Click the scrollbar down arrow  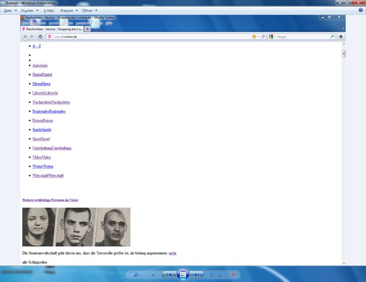[x=344, y=263]
